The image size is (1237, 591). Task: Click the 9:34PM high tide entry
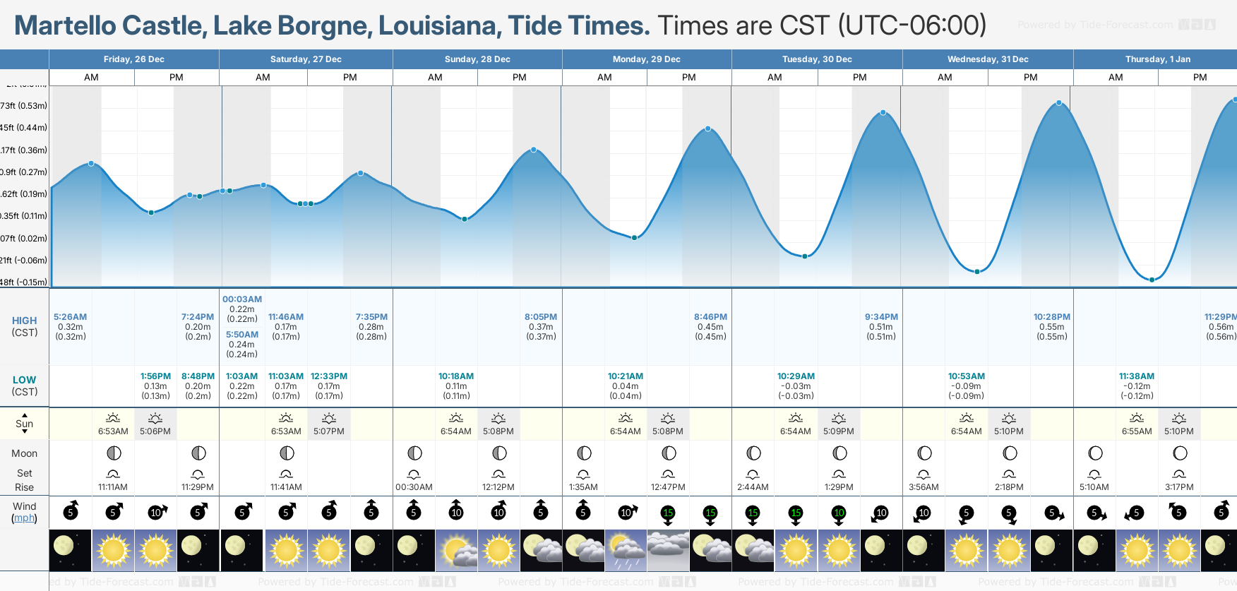[881, 326]
